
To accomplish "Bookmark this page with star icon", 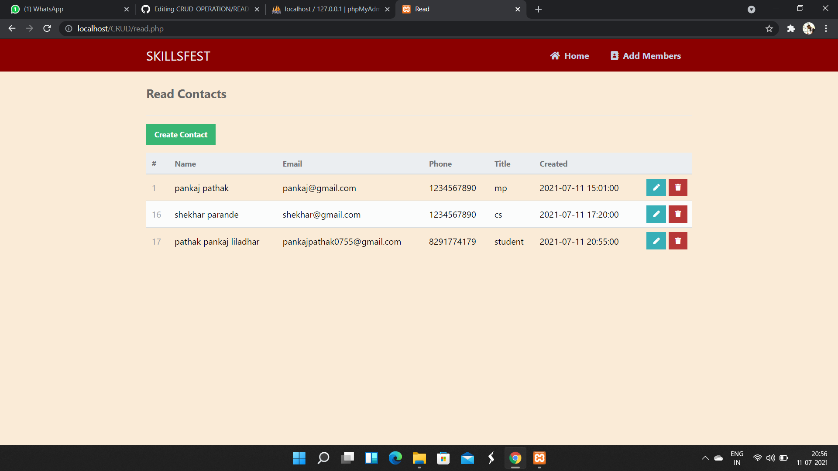I will pyautogui.click(x=769, y=29).
